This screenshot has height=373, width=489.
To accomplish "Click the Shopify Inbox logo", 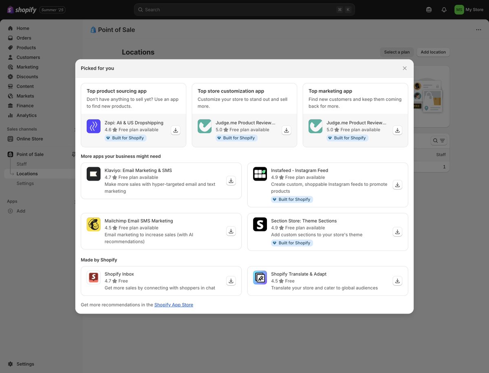I will tap(94, 278).
